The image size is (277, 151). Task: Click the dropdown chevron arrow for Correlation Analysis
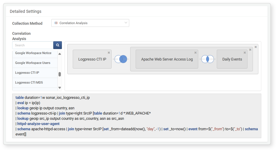[x=126, y=23]
